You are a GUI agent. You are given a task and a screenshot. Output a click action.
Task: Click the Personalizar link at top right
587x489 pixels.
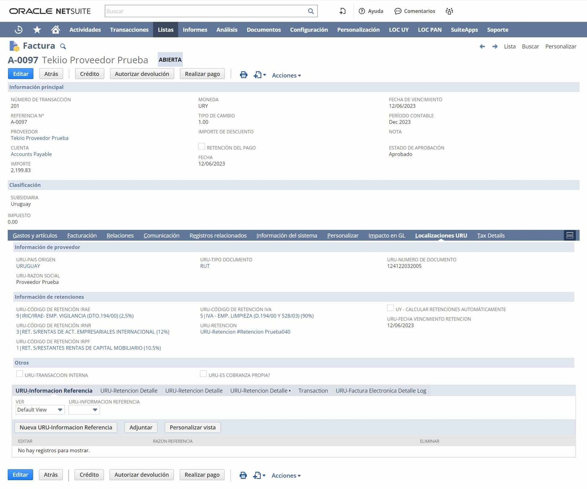(x=561, y=47)
